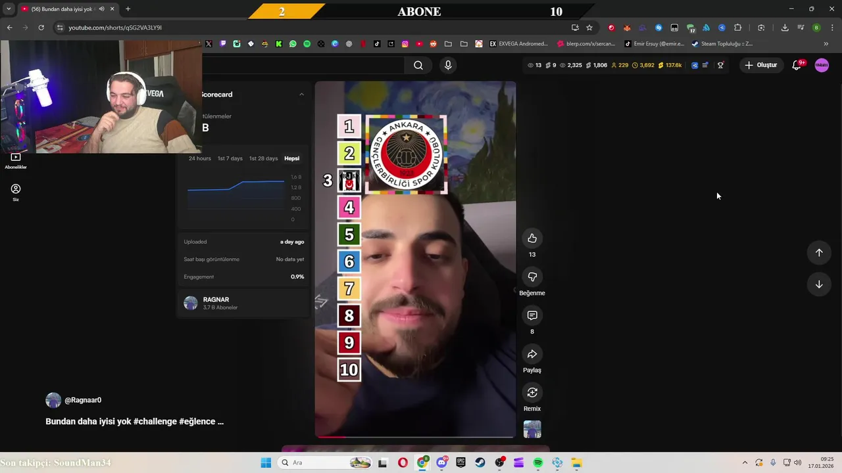Click the Oluştur create button
This screenshot has width=842, height=473.
tap(761, 65)
